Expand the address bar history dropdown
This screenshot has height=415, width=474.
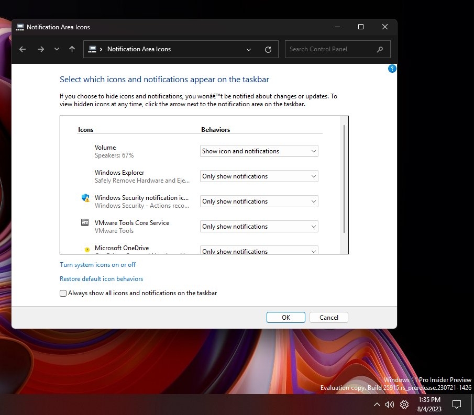pyautogui.click(x=248, y=50)
